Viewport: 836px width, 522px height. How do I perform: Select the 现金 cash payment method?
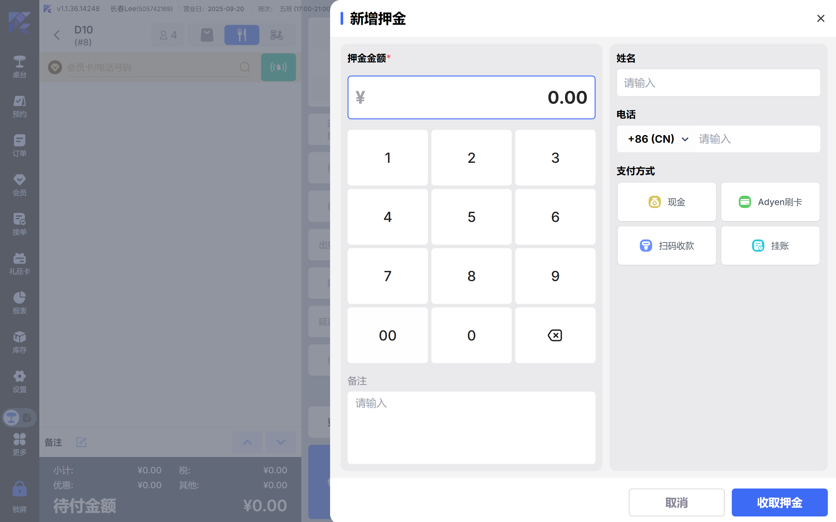tap(666, 202)
